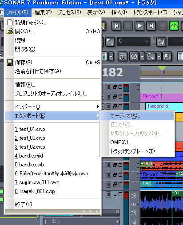Image resolution: width=183 pixels, height=225 pixels.
Task: Click the open-folder icon in File menu
Action: coord(10,32)
